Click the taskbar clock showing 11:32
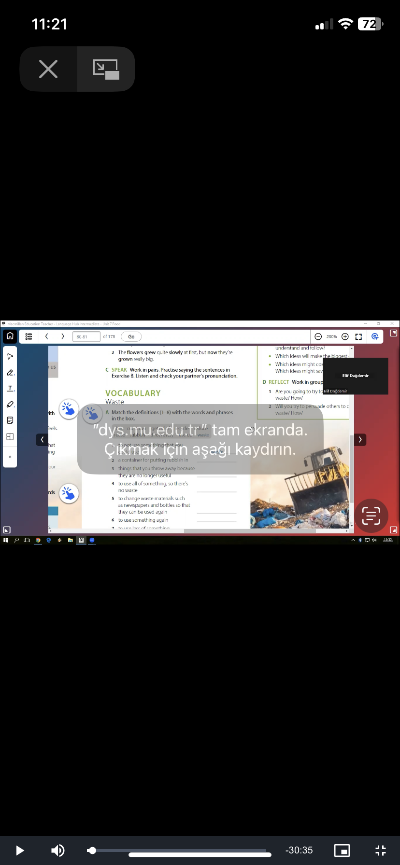 (x=387, y=540)
